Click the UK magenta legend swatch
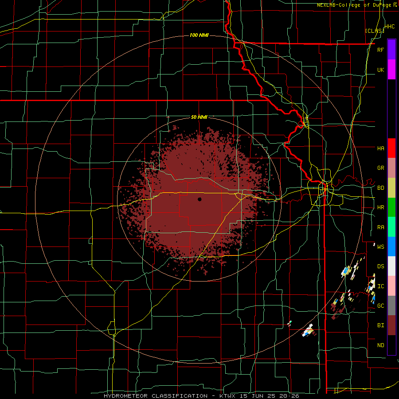 (391, 70)
